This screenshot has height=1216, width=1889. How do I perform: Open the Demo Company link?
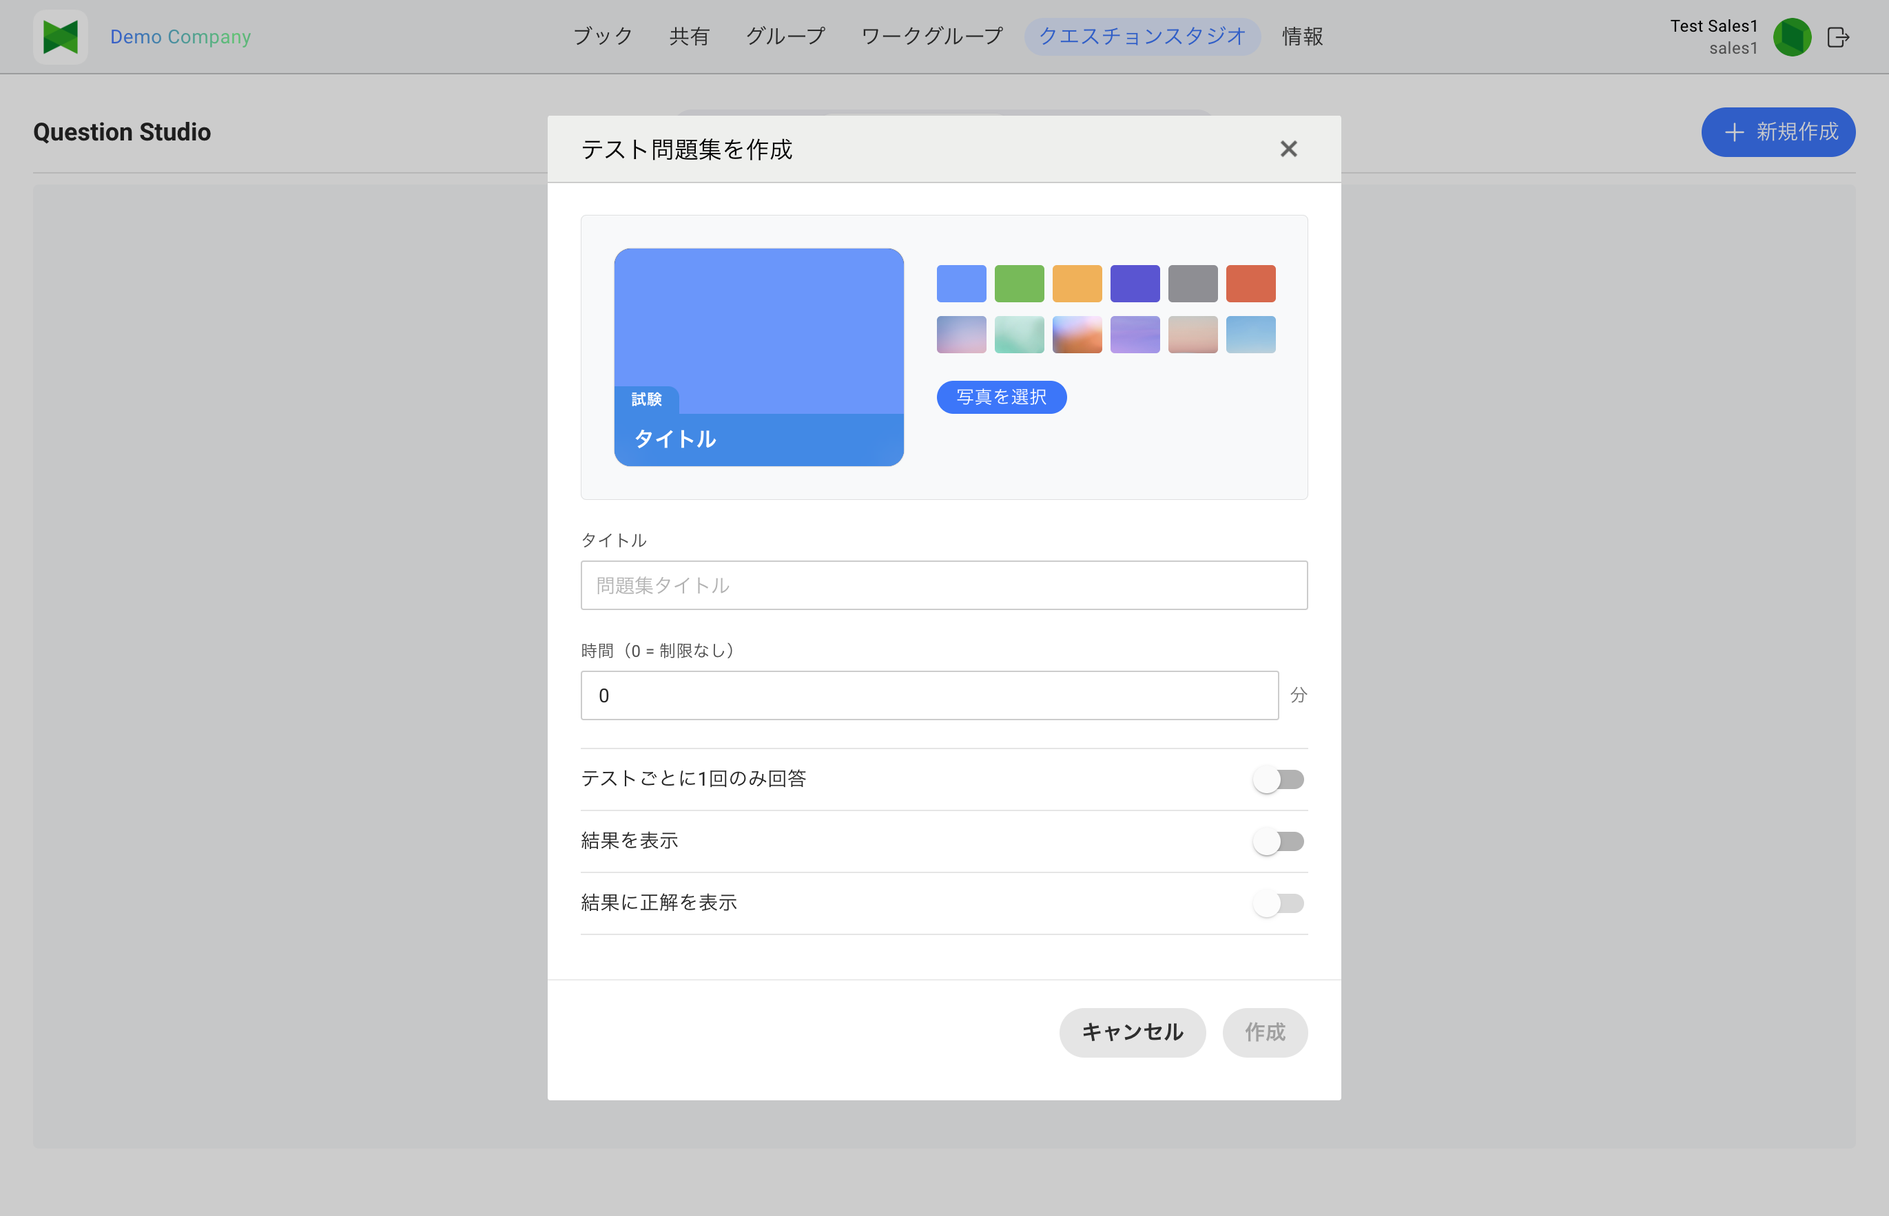(x=180, y=37)
